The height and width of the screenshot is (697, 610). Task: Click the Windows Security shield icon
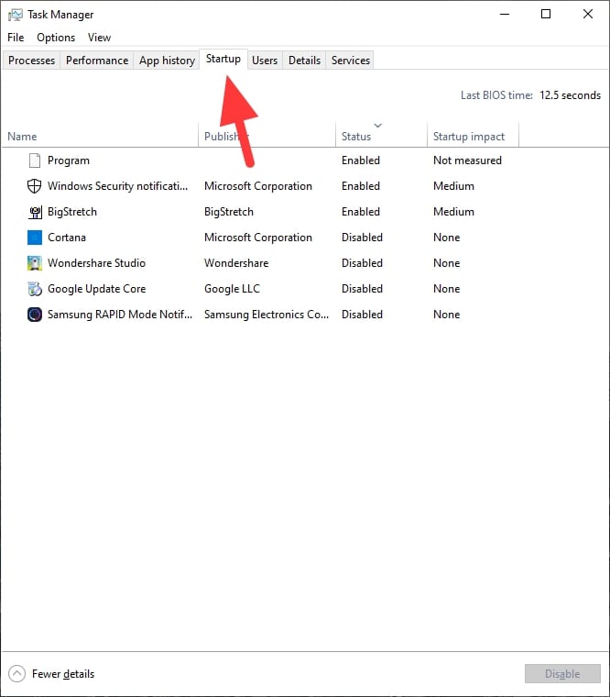point(35,186)
